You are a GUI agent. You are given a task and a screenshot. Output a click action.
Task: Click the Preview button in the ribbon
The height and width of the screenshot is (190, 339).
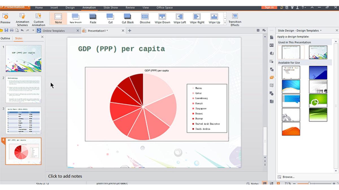(5, 17)
